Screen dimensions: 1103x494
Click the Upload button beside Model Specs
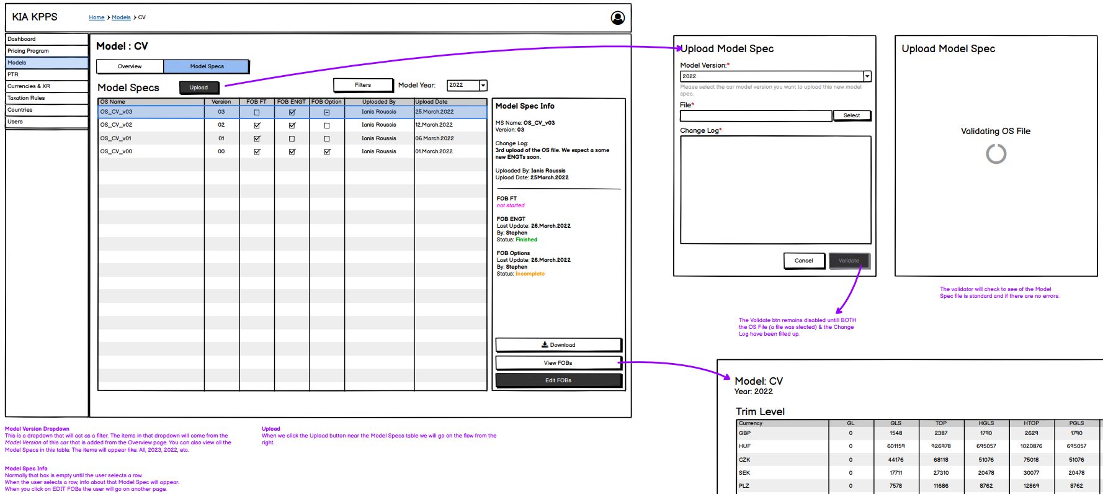199,88
